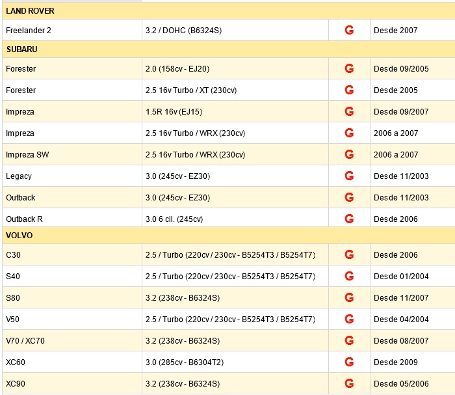Screen dimensions: 455x395
Task: Click the Outback R model name
Action: pos(24,219)
